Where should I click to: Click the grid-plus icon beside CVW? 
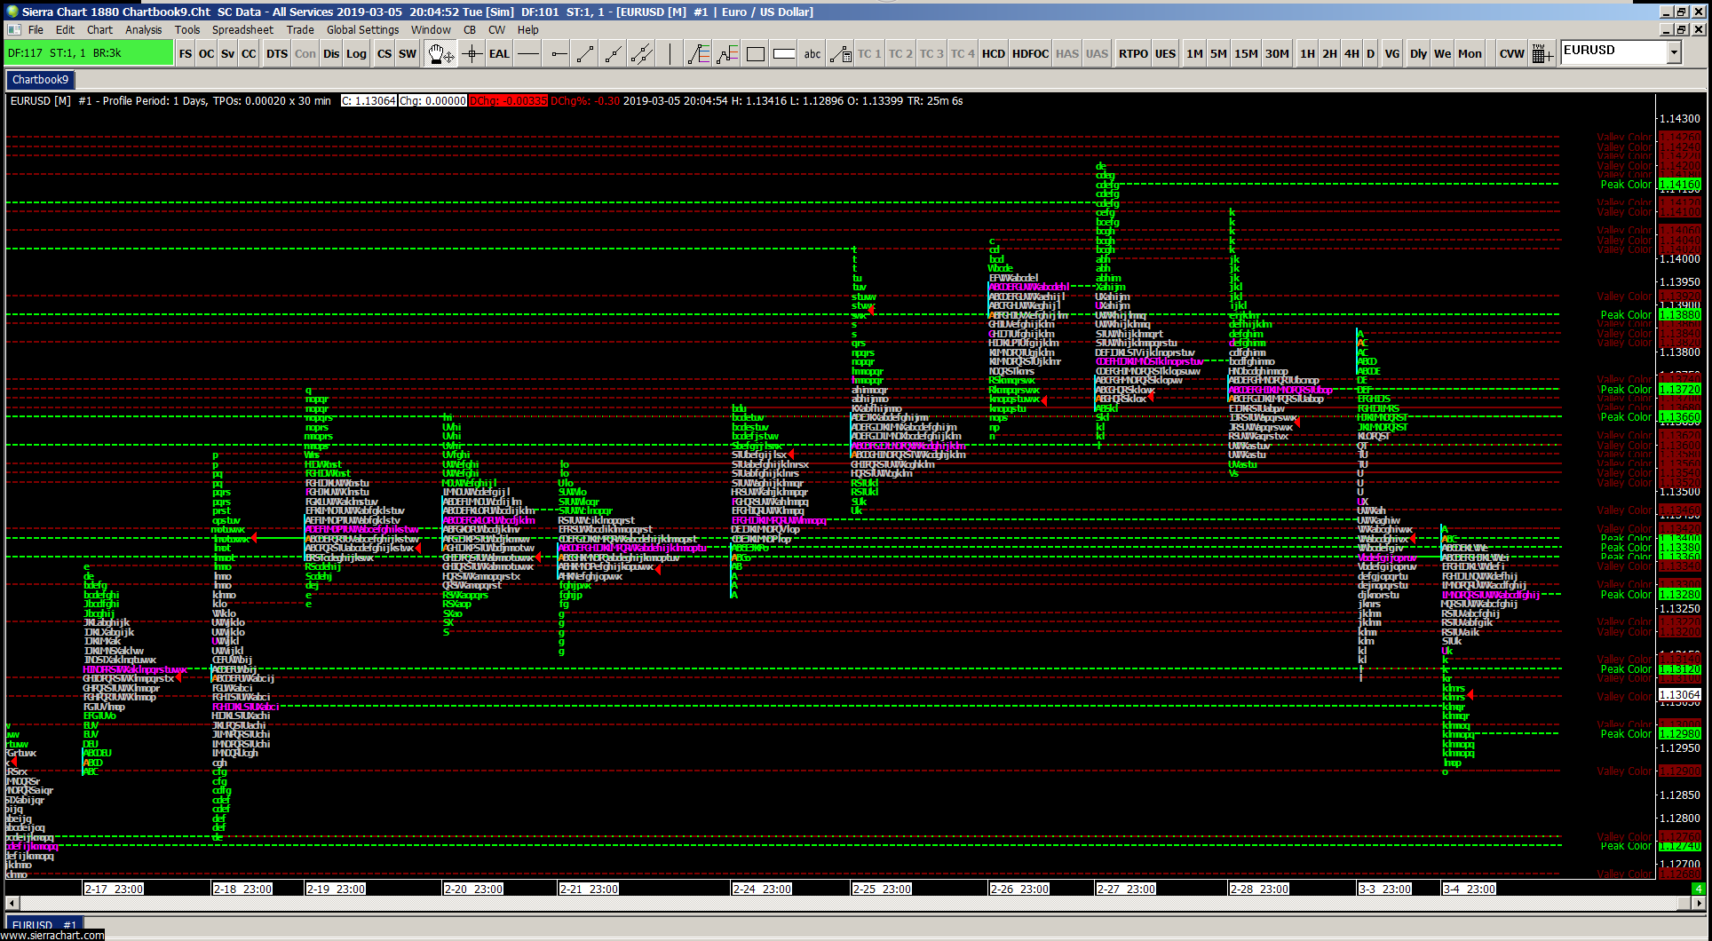click(x=1542, y=54)
